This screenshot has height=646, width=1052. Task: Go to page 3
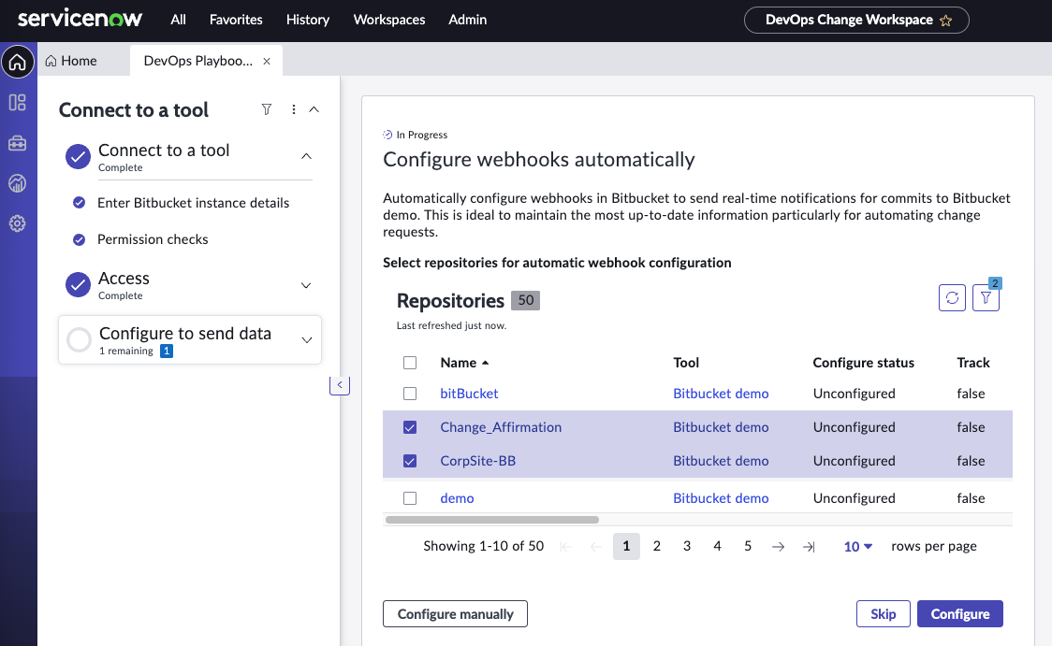pos(687,546)
